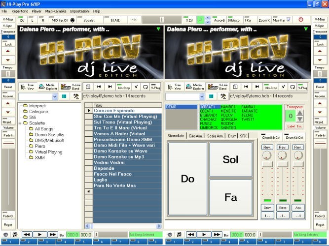Image resolution: width=329 pixels, height=246 pixels.
Task: Increase the X Ctrl value stepper
Action: tap(208, 18)
